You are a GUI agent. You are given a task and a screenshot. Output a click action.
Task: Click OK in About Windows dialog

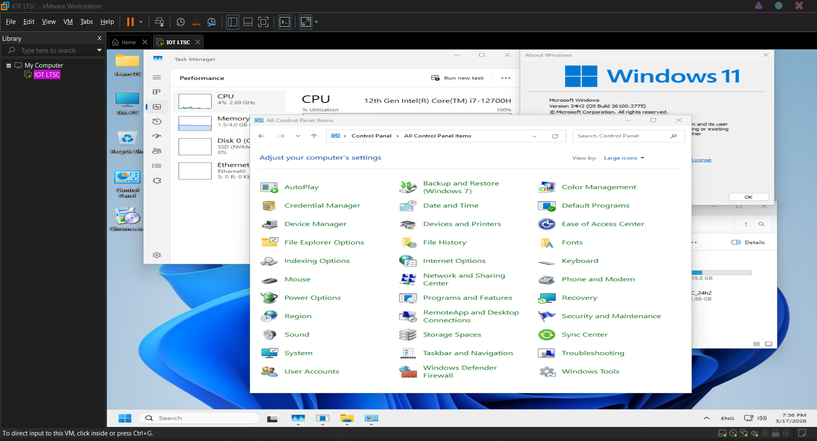click(748, 197)
